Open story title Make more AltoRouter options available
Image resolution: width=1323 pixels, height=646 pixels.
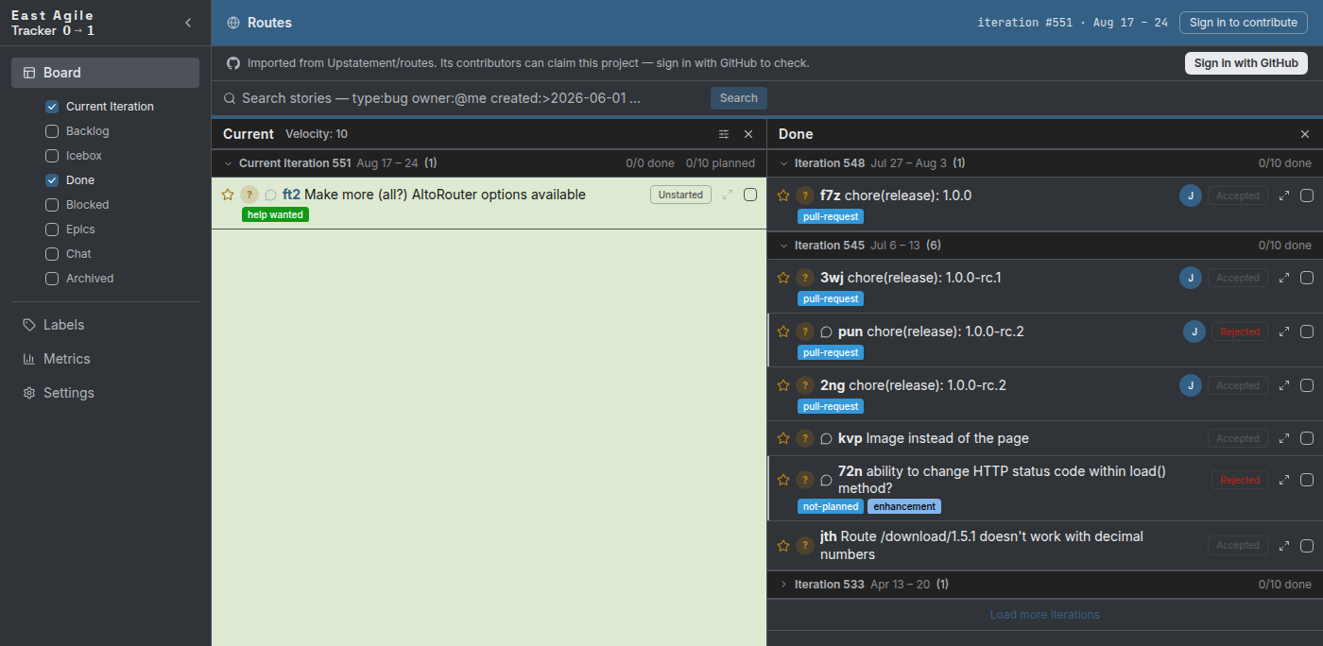(x=445, y=195)
